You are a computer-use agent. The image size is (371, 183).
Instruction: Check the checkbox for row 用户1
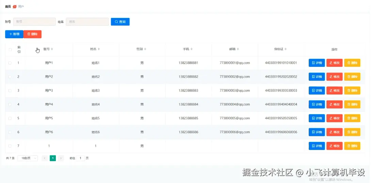(x=10, y=63)
